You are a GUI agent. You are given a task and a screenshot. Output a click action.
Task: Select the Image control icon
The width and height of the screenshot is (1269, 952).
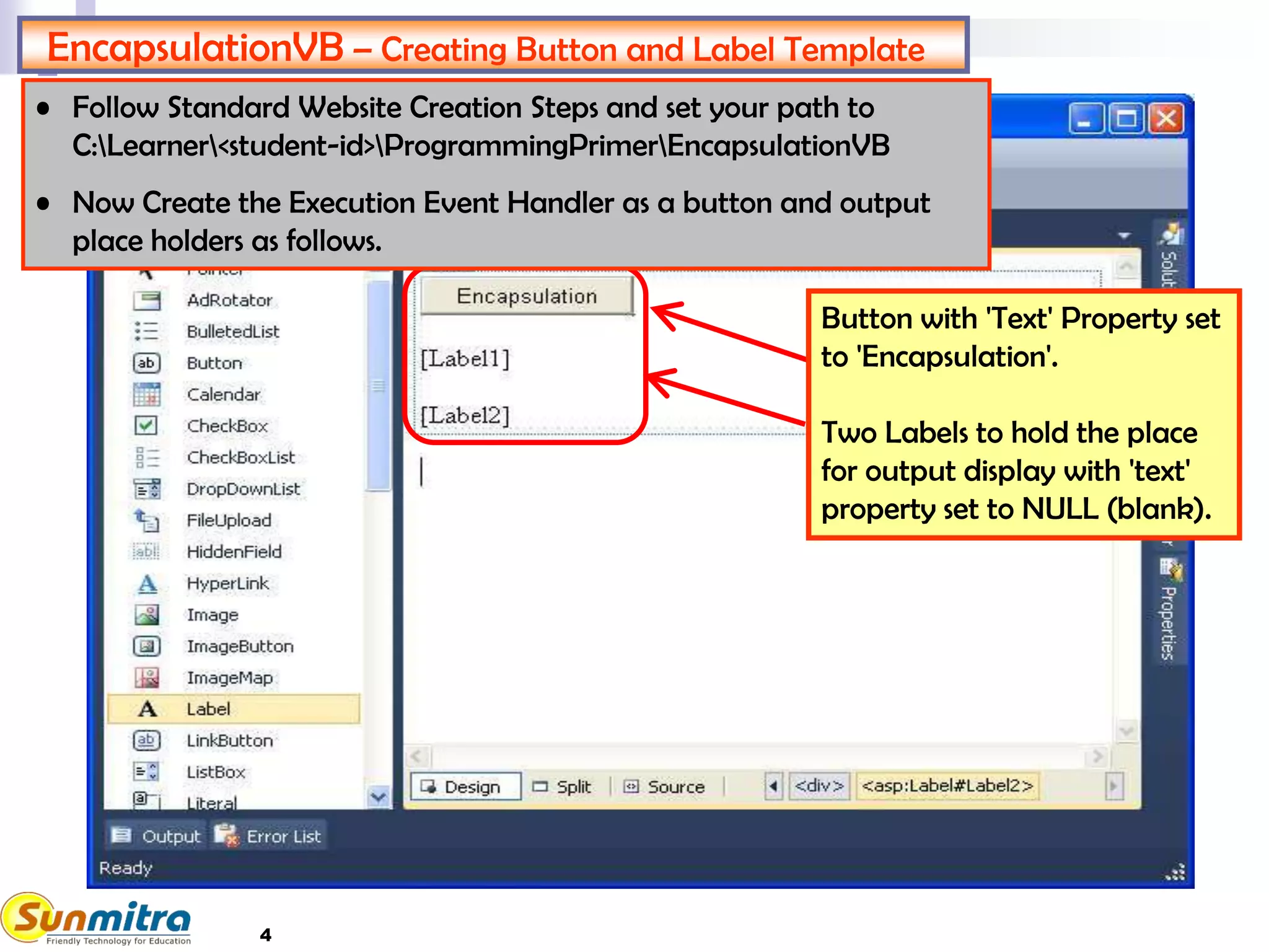coord(147,615)
